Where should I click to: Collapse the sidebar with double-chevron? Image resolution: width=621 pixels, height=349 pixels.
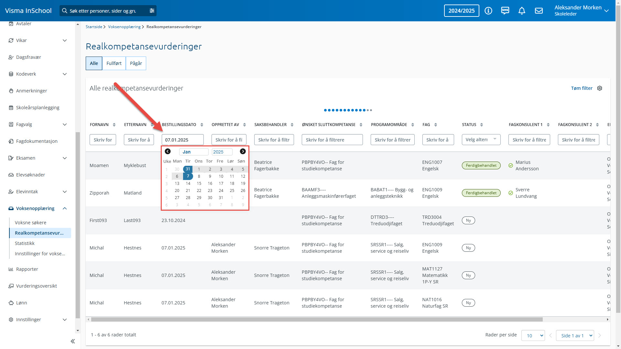pos(73,341)
